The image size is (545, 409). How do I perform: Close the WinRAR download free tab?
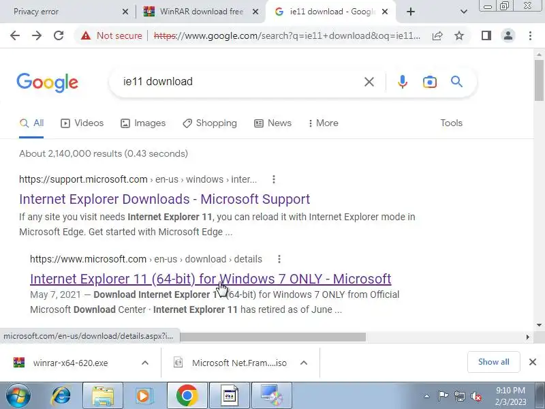[x=255, y=12]
